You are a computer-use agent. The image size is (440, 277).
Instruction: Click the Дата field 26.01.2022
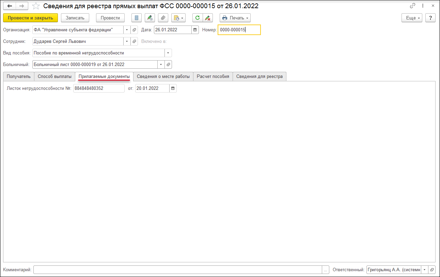(173, 30)
